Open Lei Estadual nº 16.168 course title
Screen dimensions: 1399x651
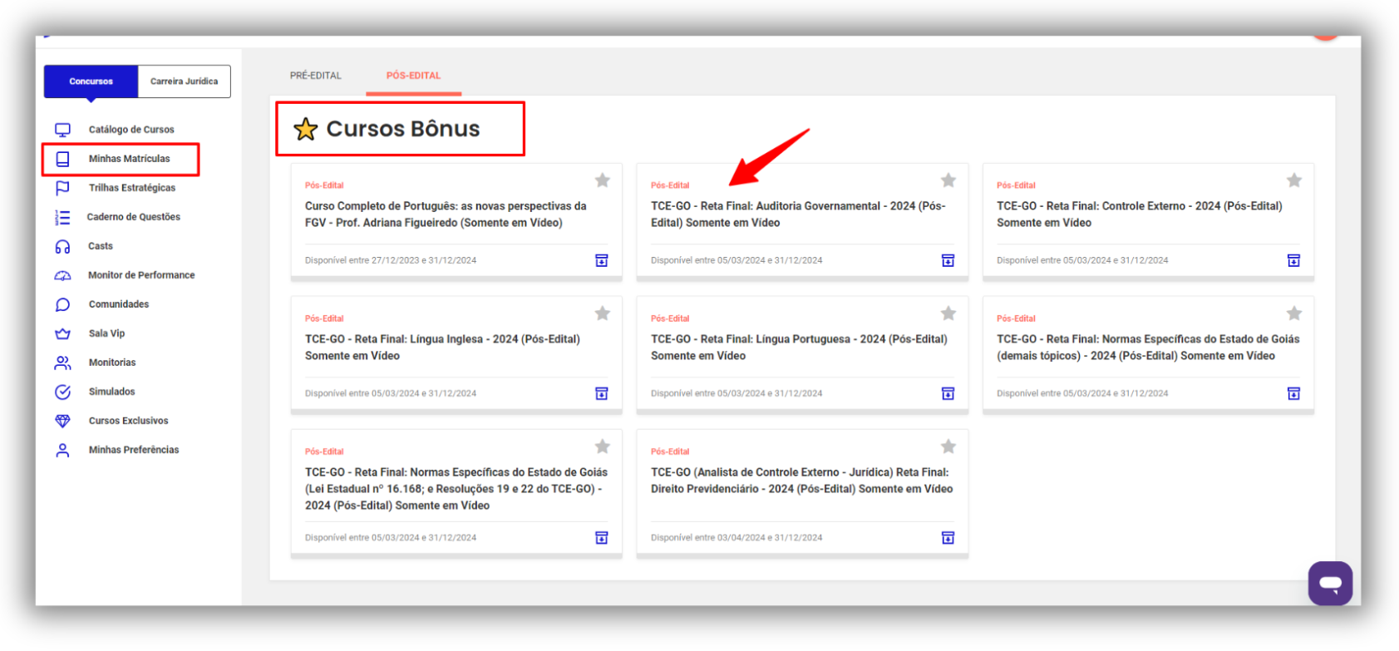point(456,489)
